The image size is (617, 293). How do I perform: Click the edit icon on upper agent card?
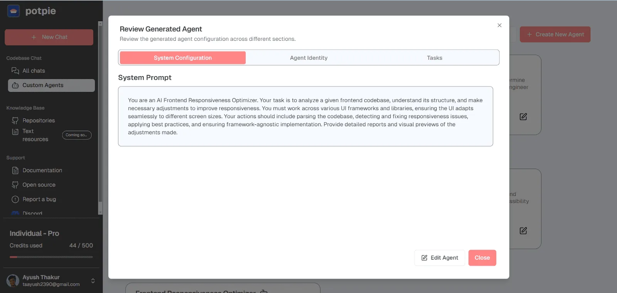coord(523,117)
